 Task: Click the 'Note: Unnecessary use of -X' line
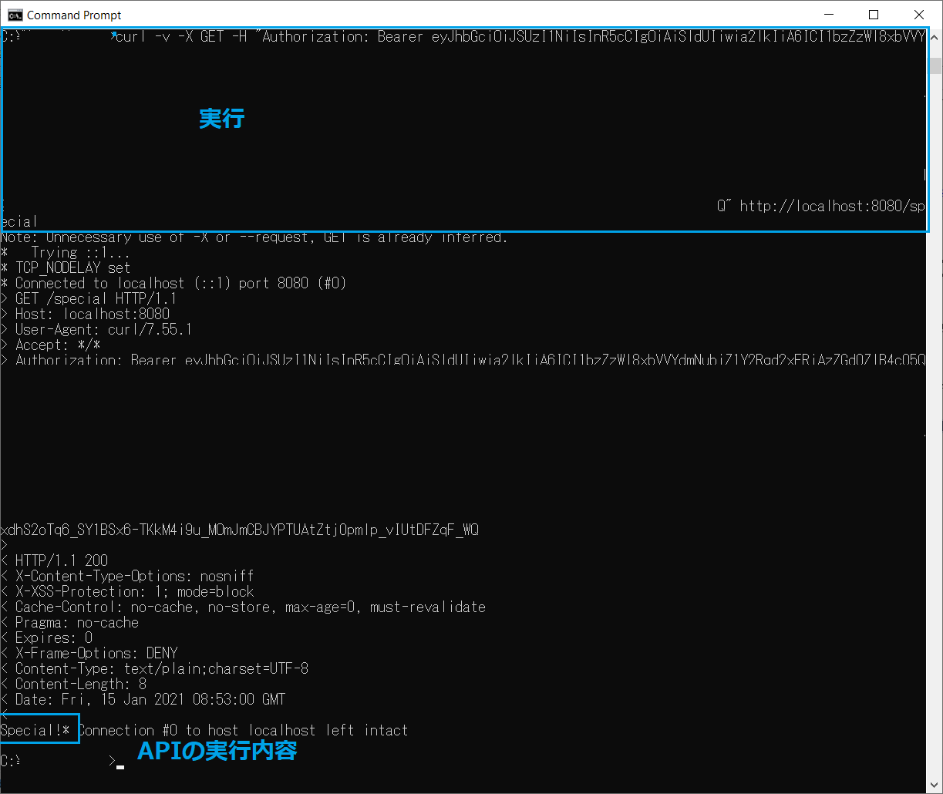tap(254, 237)
